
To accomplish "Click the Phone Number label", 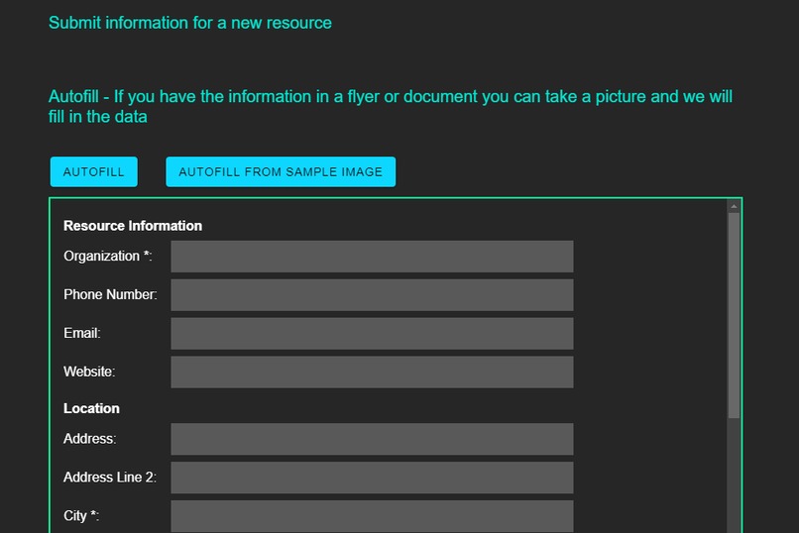I will point(110,295).
